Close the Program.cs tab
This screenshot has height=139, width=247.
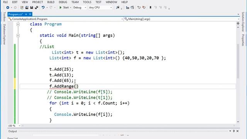point(30,14)
